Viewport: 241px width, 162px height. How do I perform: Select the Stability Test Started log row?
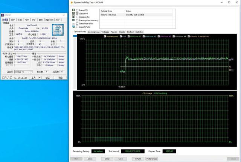click(x=136, y=15)
